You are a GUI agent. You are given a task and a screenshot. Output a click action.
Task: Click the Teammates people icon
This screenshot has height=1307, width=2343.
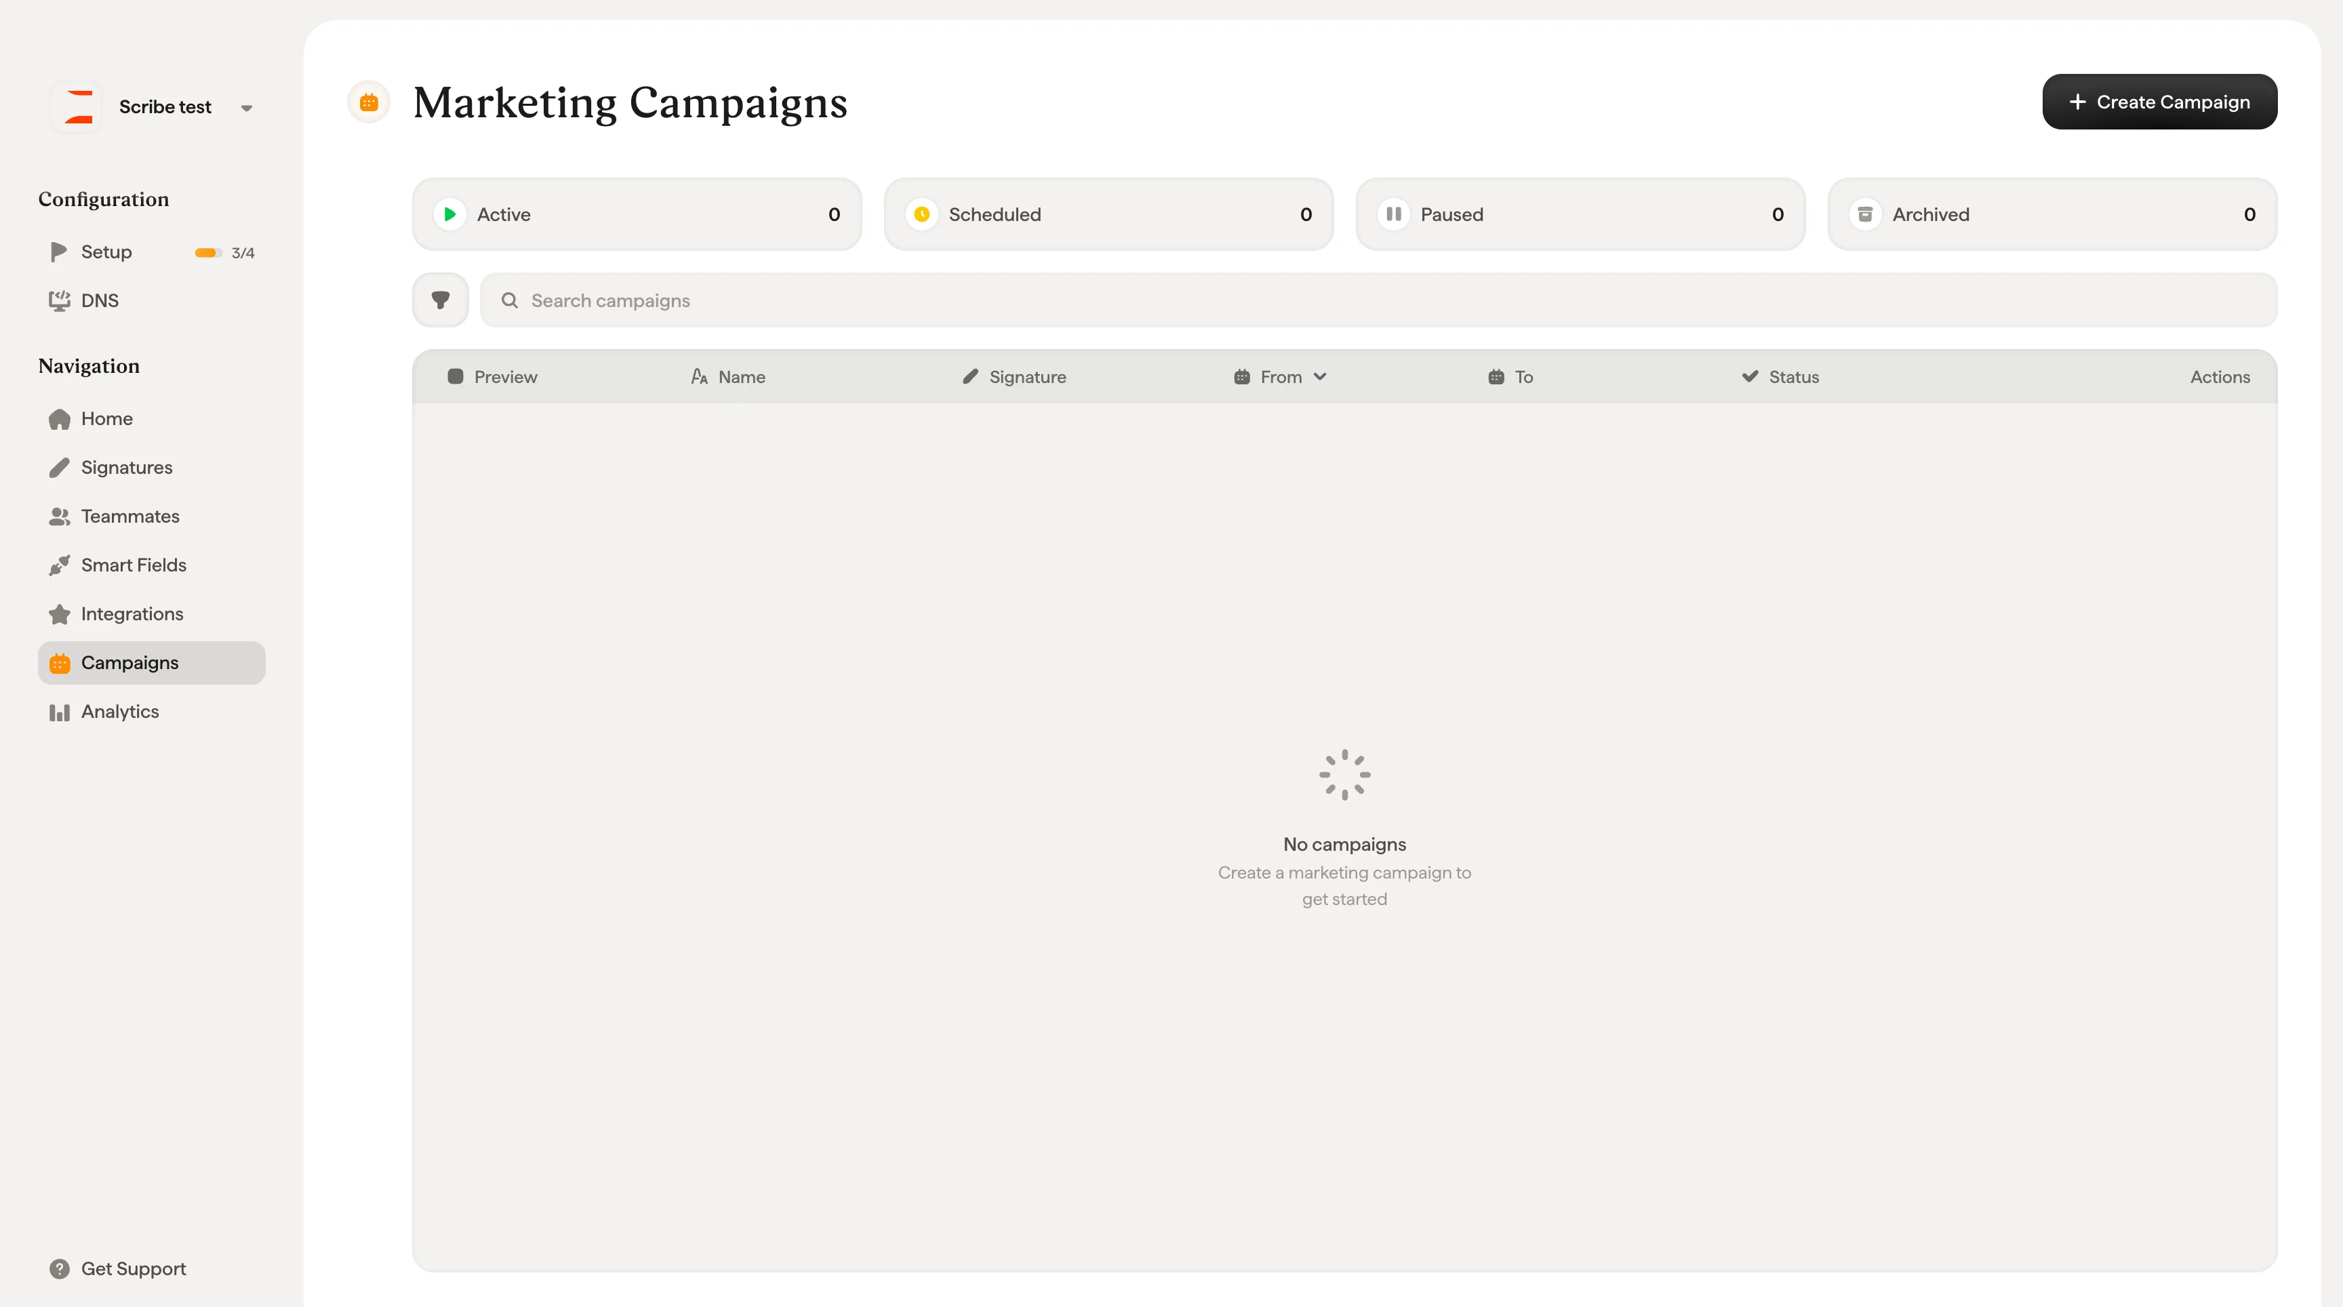click(x=59, y=517)
